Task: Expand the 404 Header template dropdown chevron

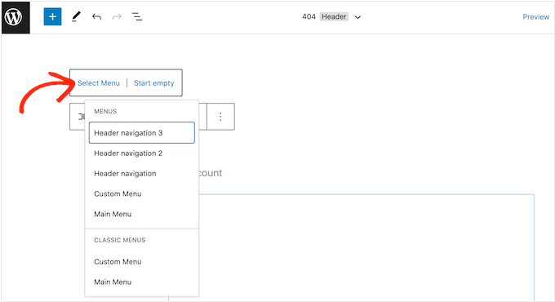Action: (x=357, y=17)
